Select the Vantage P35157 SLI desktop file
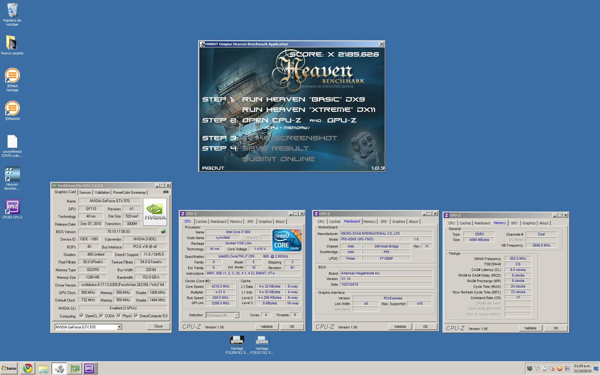The image size is (600, 375). (262, 345)
